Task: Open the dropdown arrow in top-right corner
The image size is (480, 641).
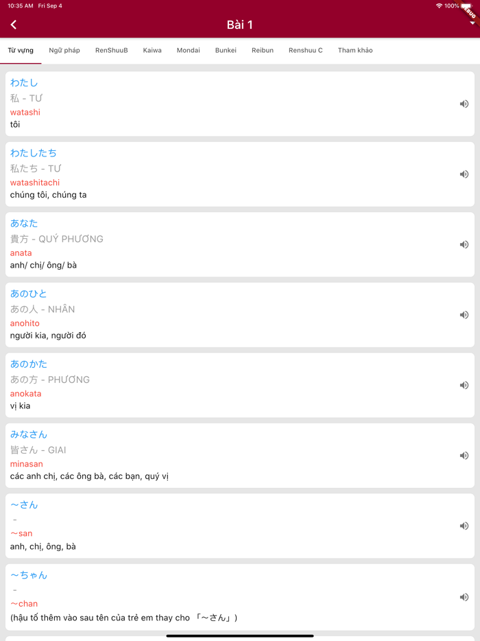Action: (472, 24)
